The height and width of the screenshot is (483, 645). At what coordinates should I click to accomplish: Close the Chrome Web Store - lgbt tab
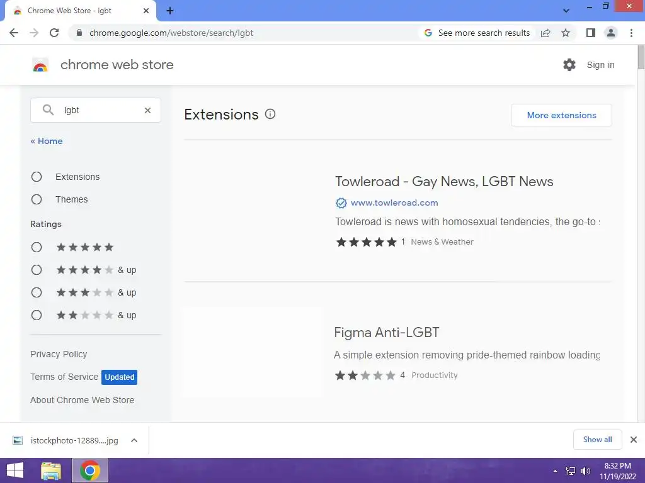pos(146,11)
